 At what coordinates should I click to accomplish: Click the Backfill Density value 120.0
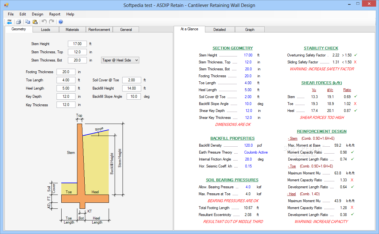pyautogui.click(x=249, y=145)
